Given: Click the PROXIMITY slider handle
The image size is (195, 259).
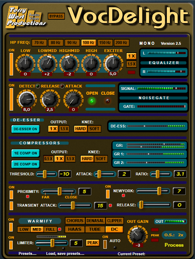Looking at the screenshot, I should pos(60,191).
